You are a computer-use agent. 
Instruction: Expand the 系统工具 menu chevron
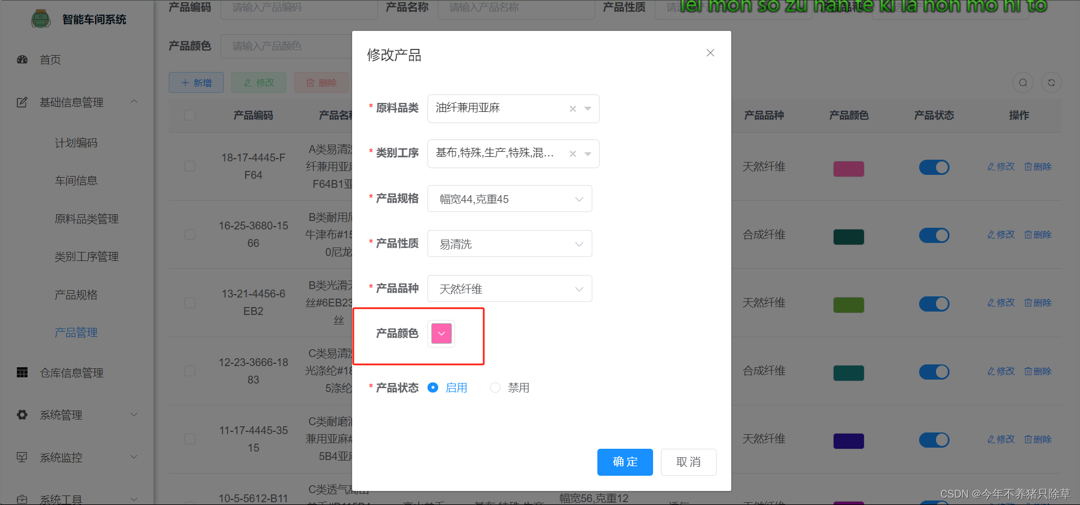[x=134, y=499]
